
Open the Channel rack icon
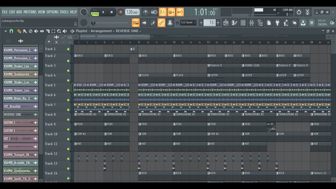(243, 23)
